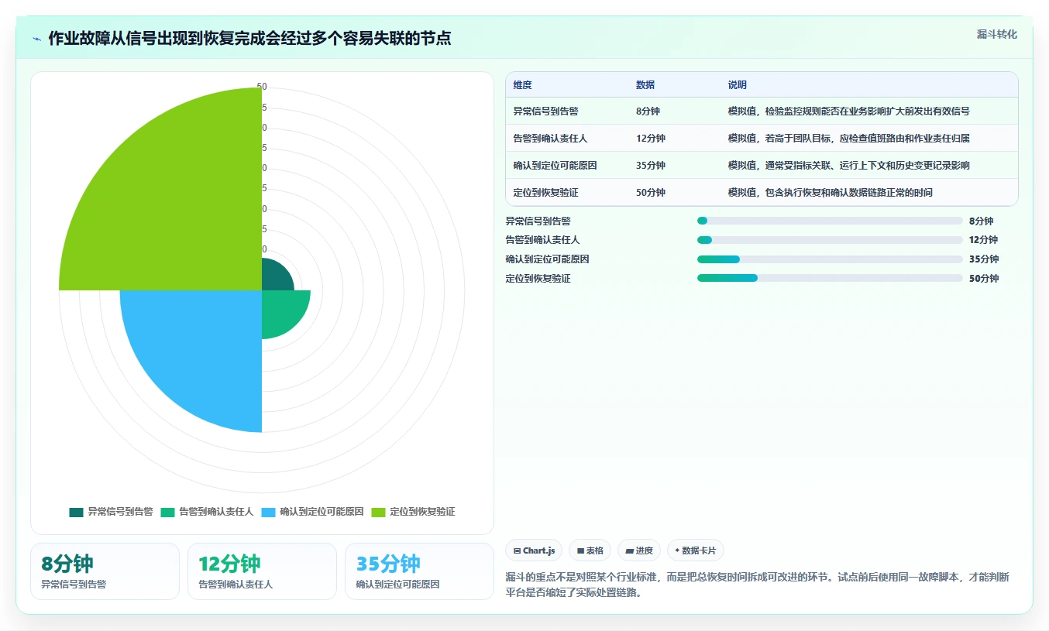Click the 确认到定位可能原因 progress bar

point(830,259)
